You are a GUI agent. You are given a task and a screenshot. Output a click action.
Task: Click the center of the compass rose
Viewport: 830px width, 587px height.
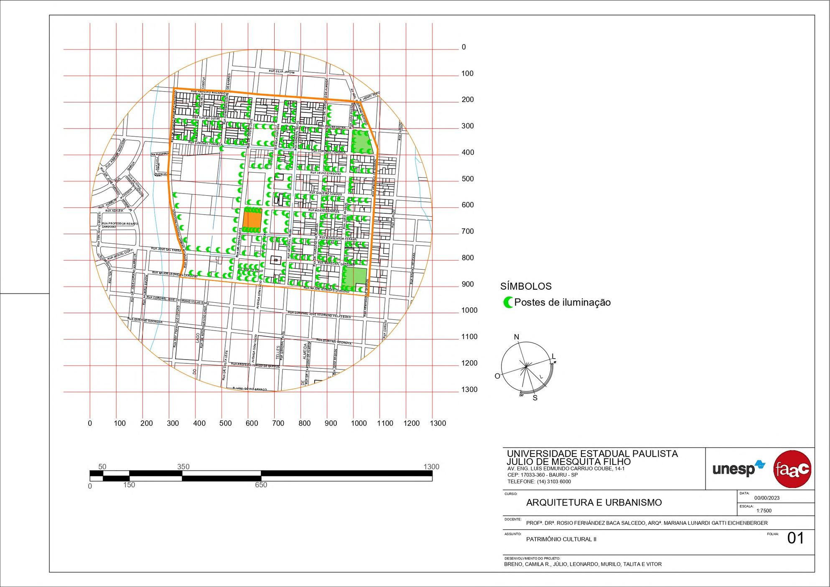(x=526, y=367)
